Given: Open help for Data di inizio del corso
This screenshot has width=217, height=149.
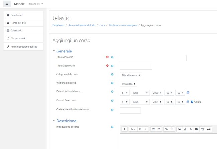Looking at the screenshot, I should click(x=112, y=92).
